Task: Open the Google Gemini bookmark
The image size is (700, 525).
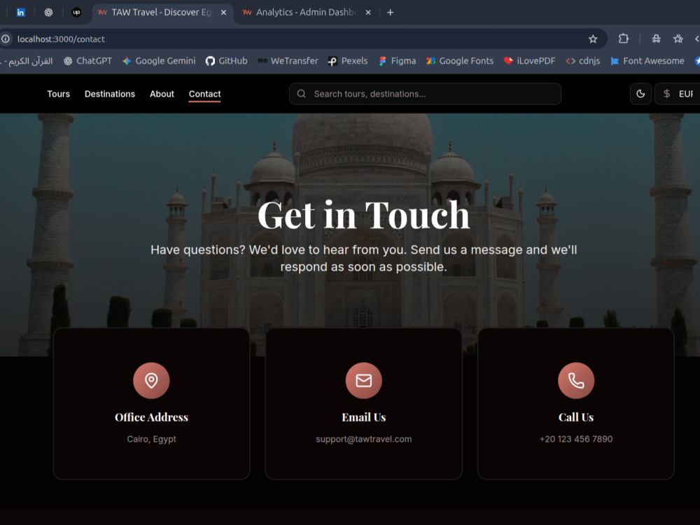Action: [x=159, y=61]
